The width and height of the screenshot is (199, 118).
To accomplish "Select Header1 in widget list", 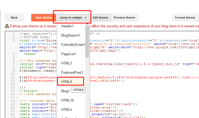I will click(71, 26).
